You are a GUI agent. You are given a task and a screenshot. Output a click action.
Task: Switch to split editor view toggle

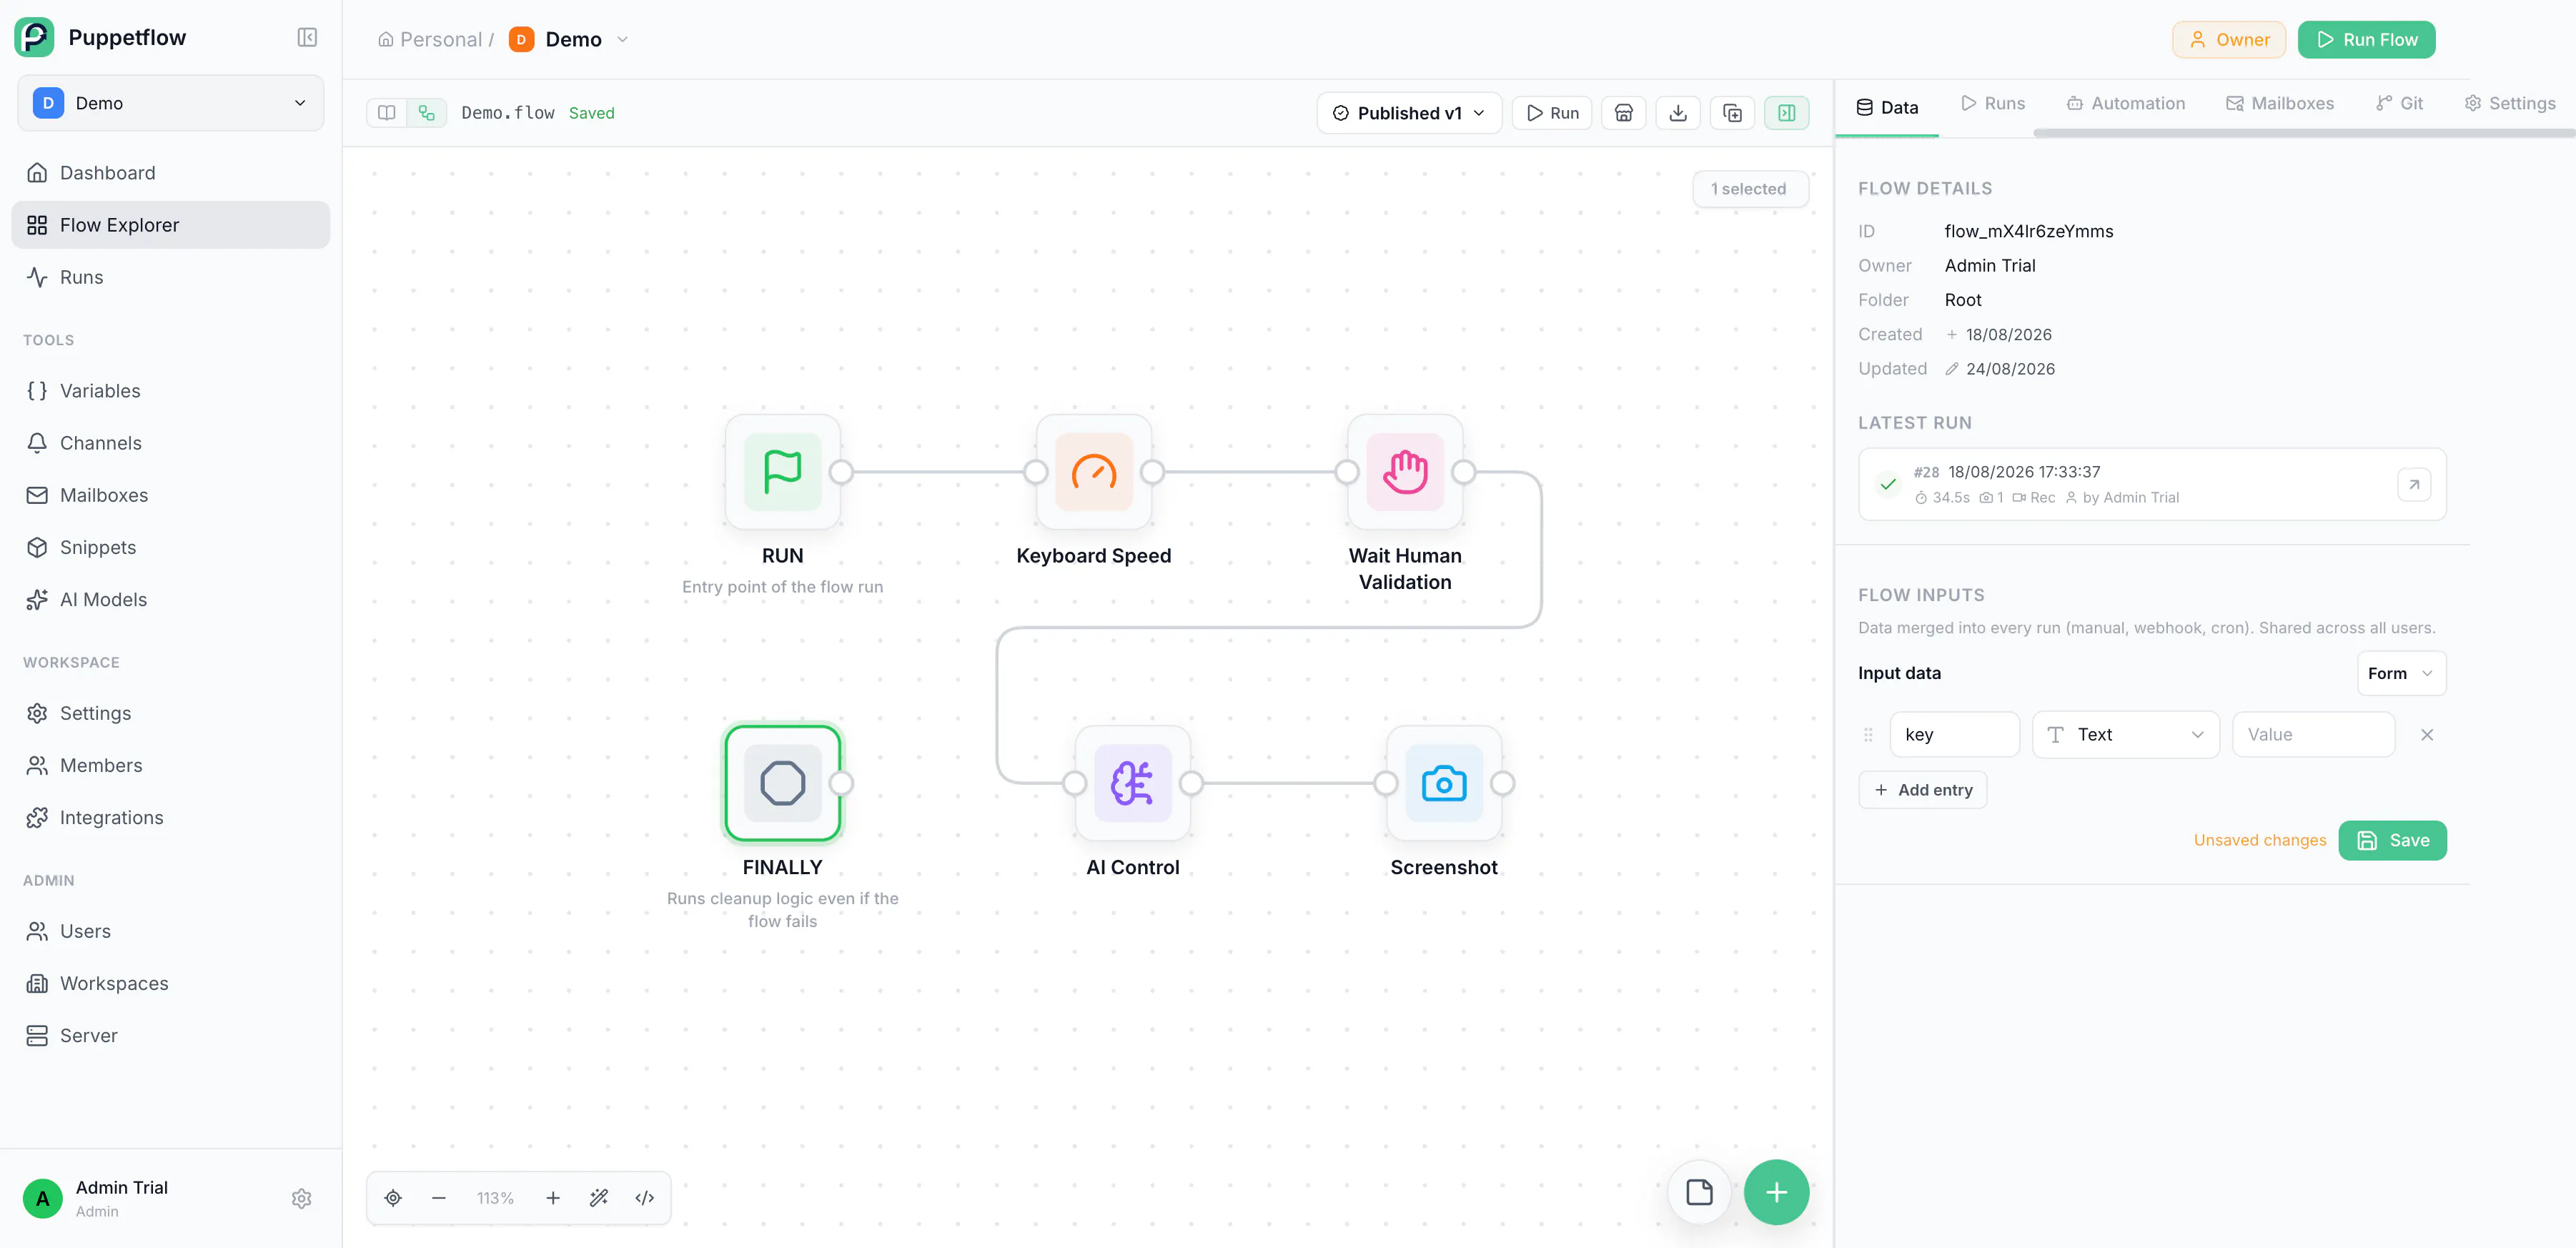click(x=386, y=113)
